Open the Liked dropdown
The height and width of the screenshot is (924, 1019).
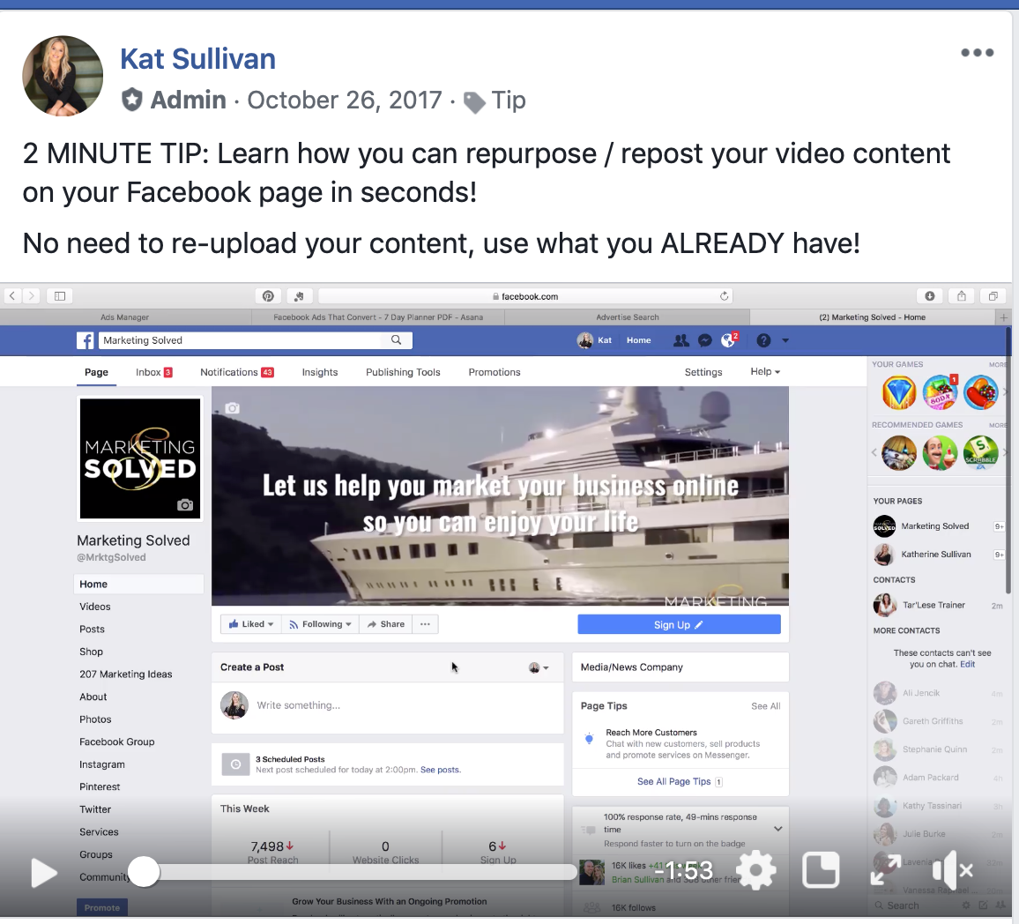[x=251, y=624]
